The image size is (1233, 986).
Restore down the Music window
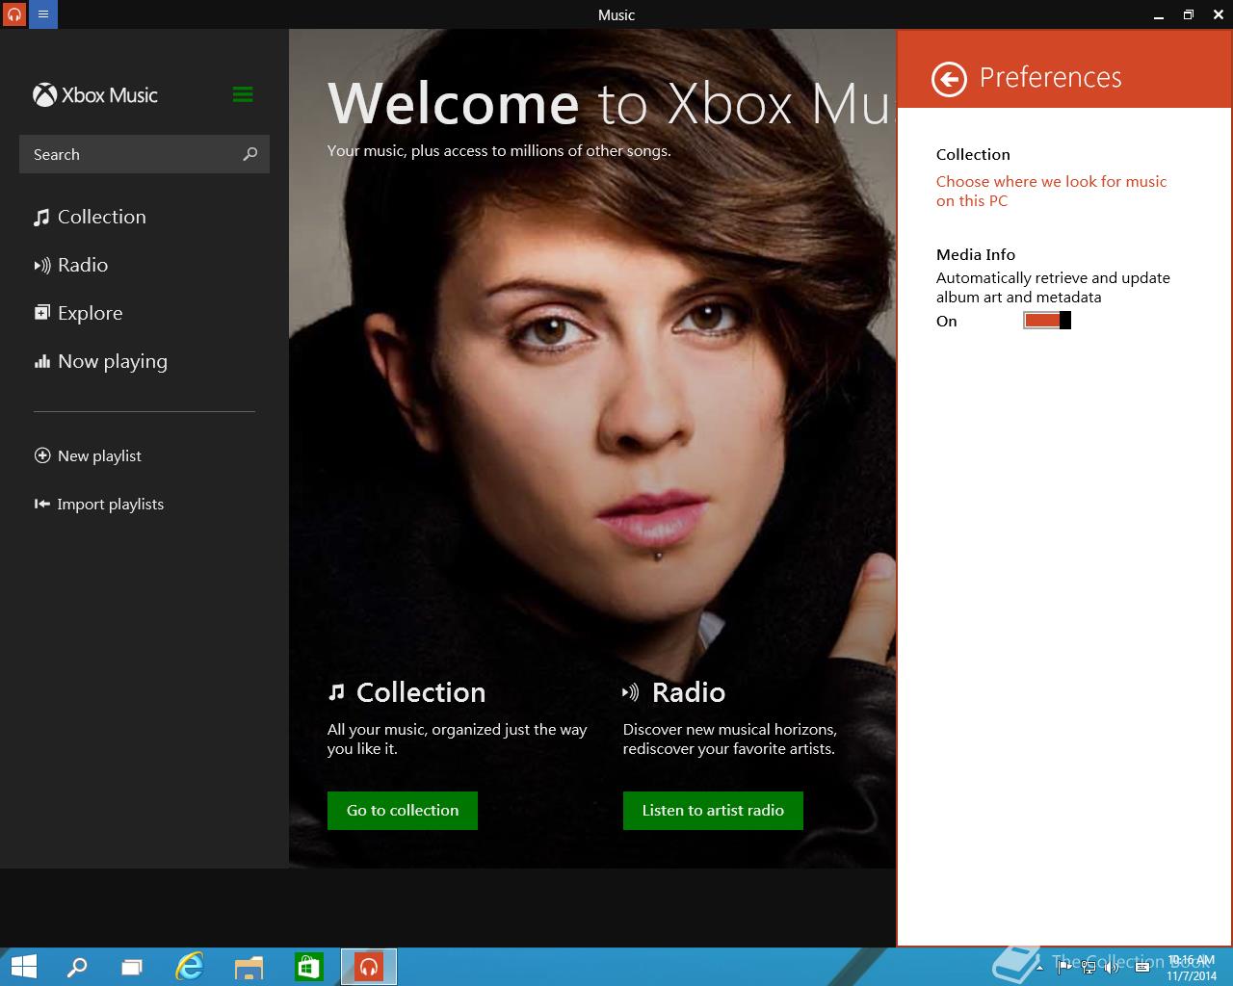(1189, 14)
